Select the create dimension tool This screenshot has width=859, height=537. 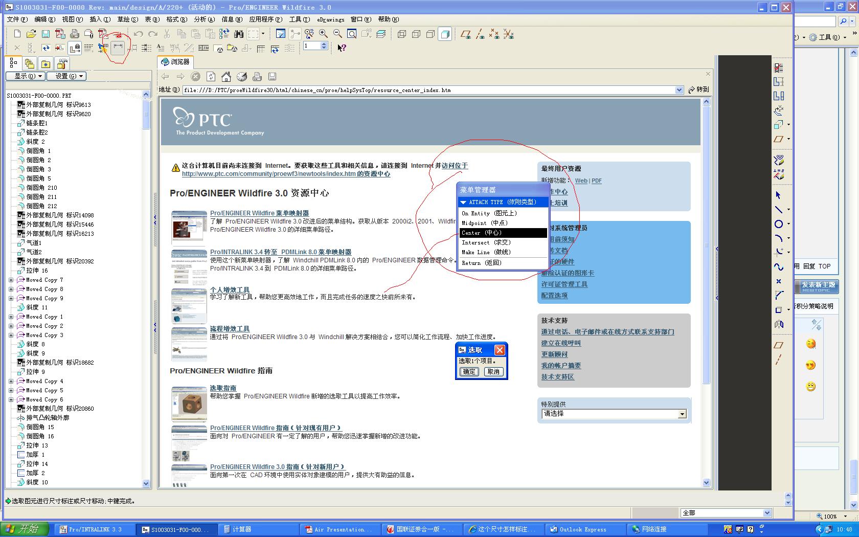pyautogui.click(x=118, y=48)
